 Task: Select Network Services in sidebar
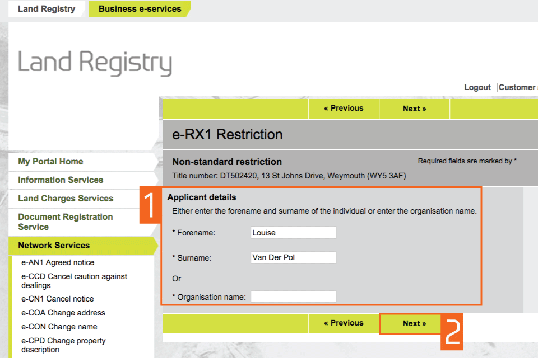pos(54,246)
